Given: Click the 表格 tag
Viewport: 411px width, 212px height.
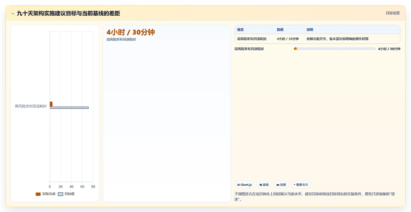Looking at the screenshot, I should click(x=264, y=185).
